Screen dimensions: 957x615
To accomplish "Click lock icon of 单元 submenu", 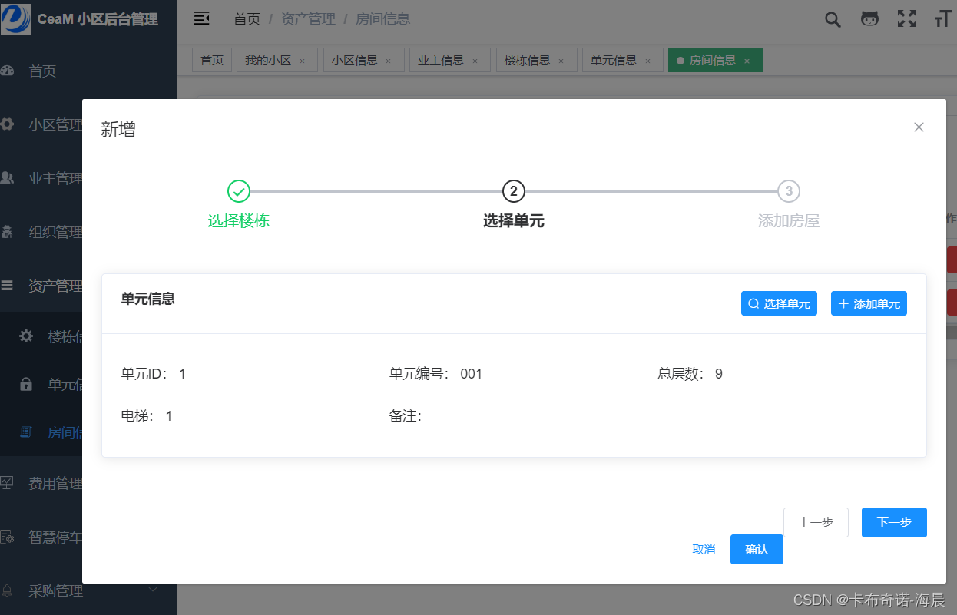I will pos(26,384).
